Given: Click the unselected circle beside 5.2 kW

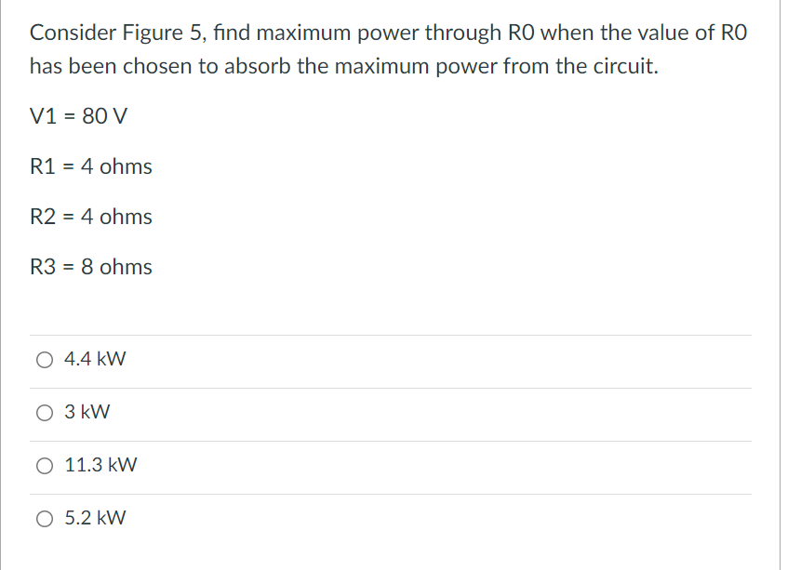Looking at the screenshot, I should (44, 519).
